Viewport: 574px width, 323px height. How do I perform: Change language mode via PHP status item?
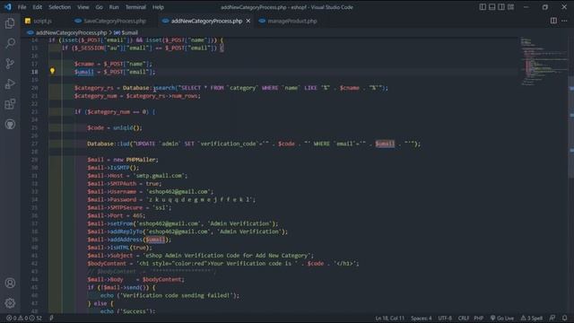coord(478,318)
